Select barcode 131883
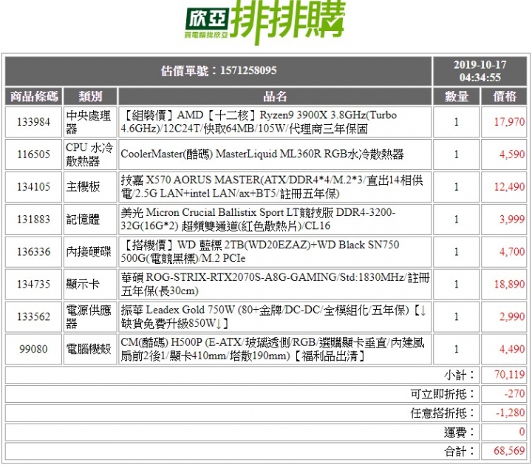This screenshot has height=465, width=532. point(33,220)
